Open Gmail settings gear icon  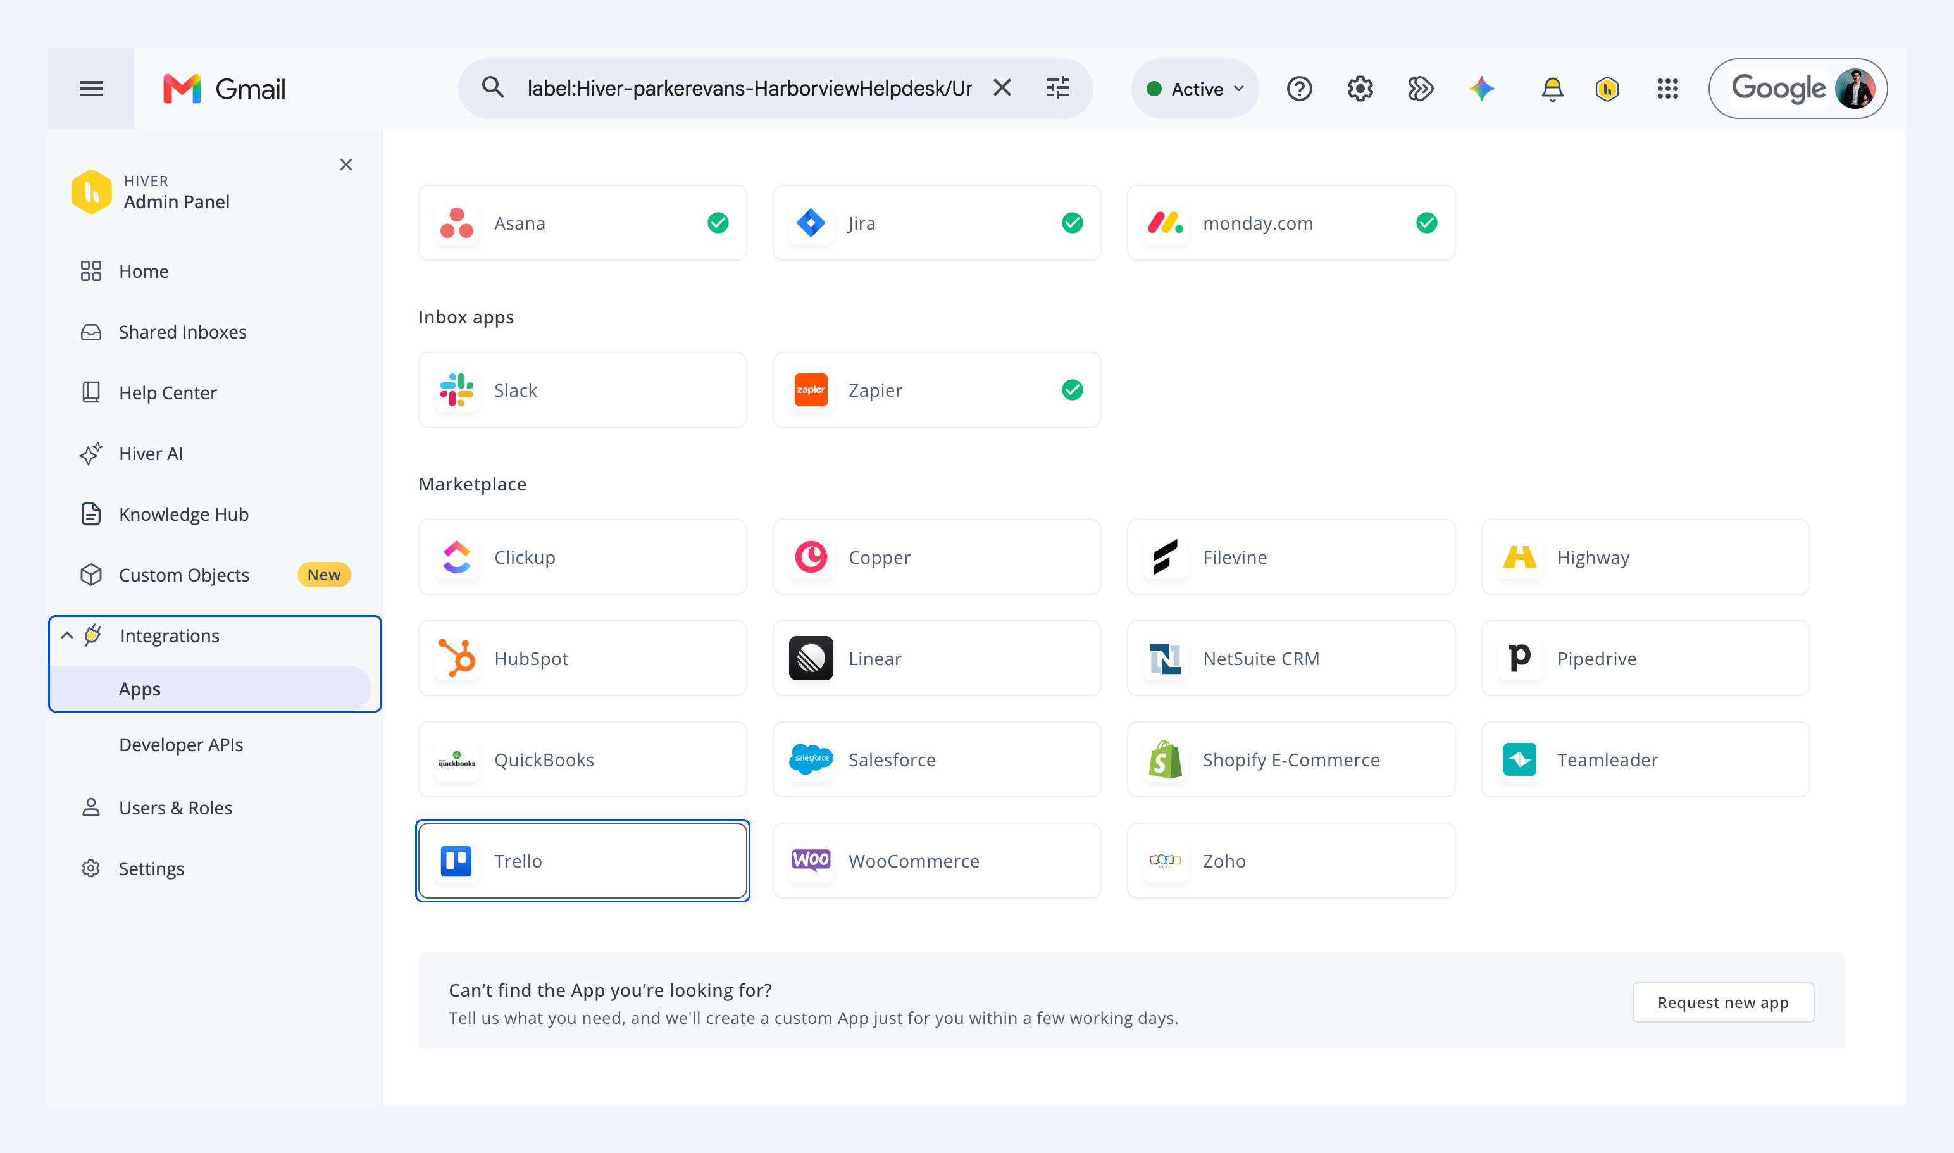click(1360, 89)
